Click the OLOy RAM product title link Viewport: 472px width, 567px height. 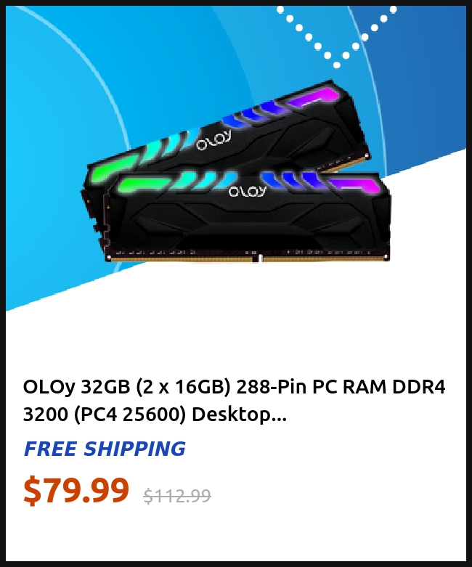(x=234, y=400)
